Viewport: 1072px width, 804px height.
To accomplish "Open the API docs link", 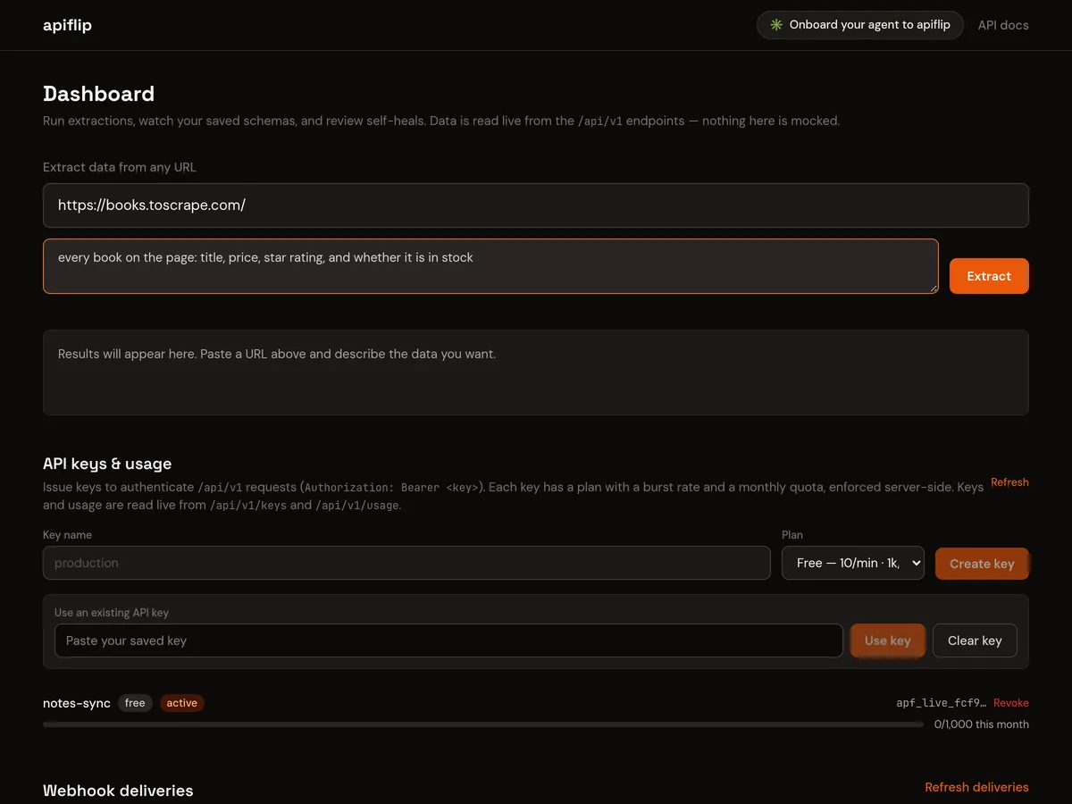I will (x=1003, y=25).
